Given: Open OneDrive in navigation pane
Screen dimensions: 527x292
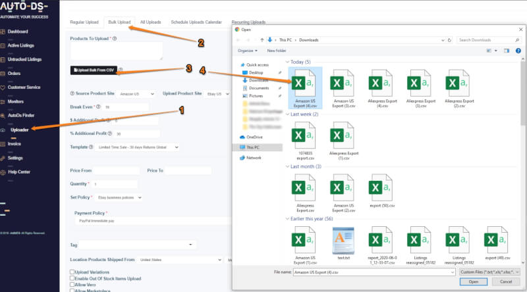Looking at the screenshot, I should pyautogui.click(x=254, y=137).
